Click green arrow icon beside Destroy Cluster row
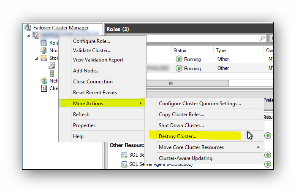This screenshot has width=296, height=192. click(267, 136)
